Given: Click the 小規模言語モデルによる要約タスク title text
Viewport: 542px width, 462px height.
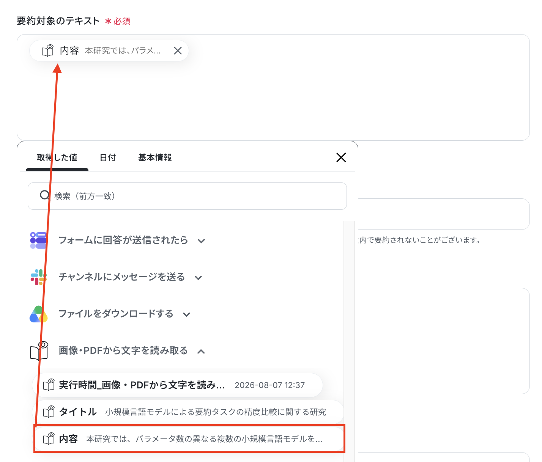Looking at the screenshot, I should coord(216,412).
